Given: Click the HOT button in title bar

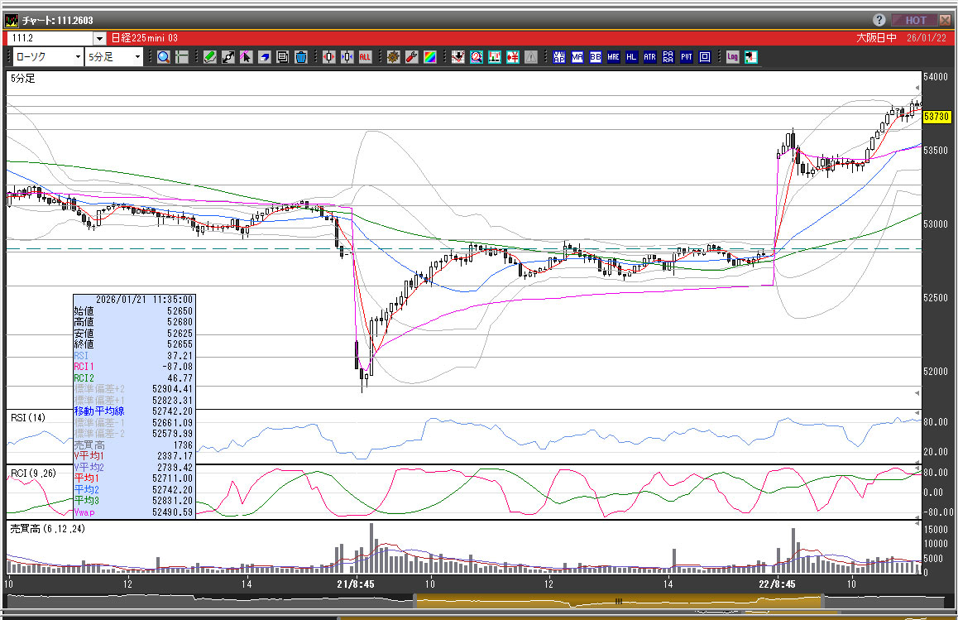Looking at the screenshot, I should tap(915, 20).
